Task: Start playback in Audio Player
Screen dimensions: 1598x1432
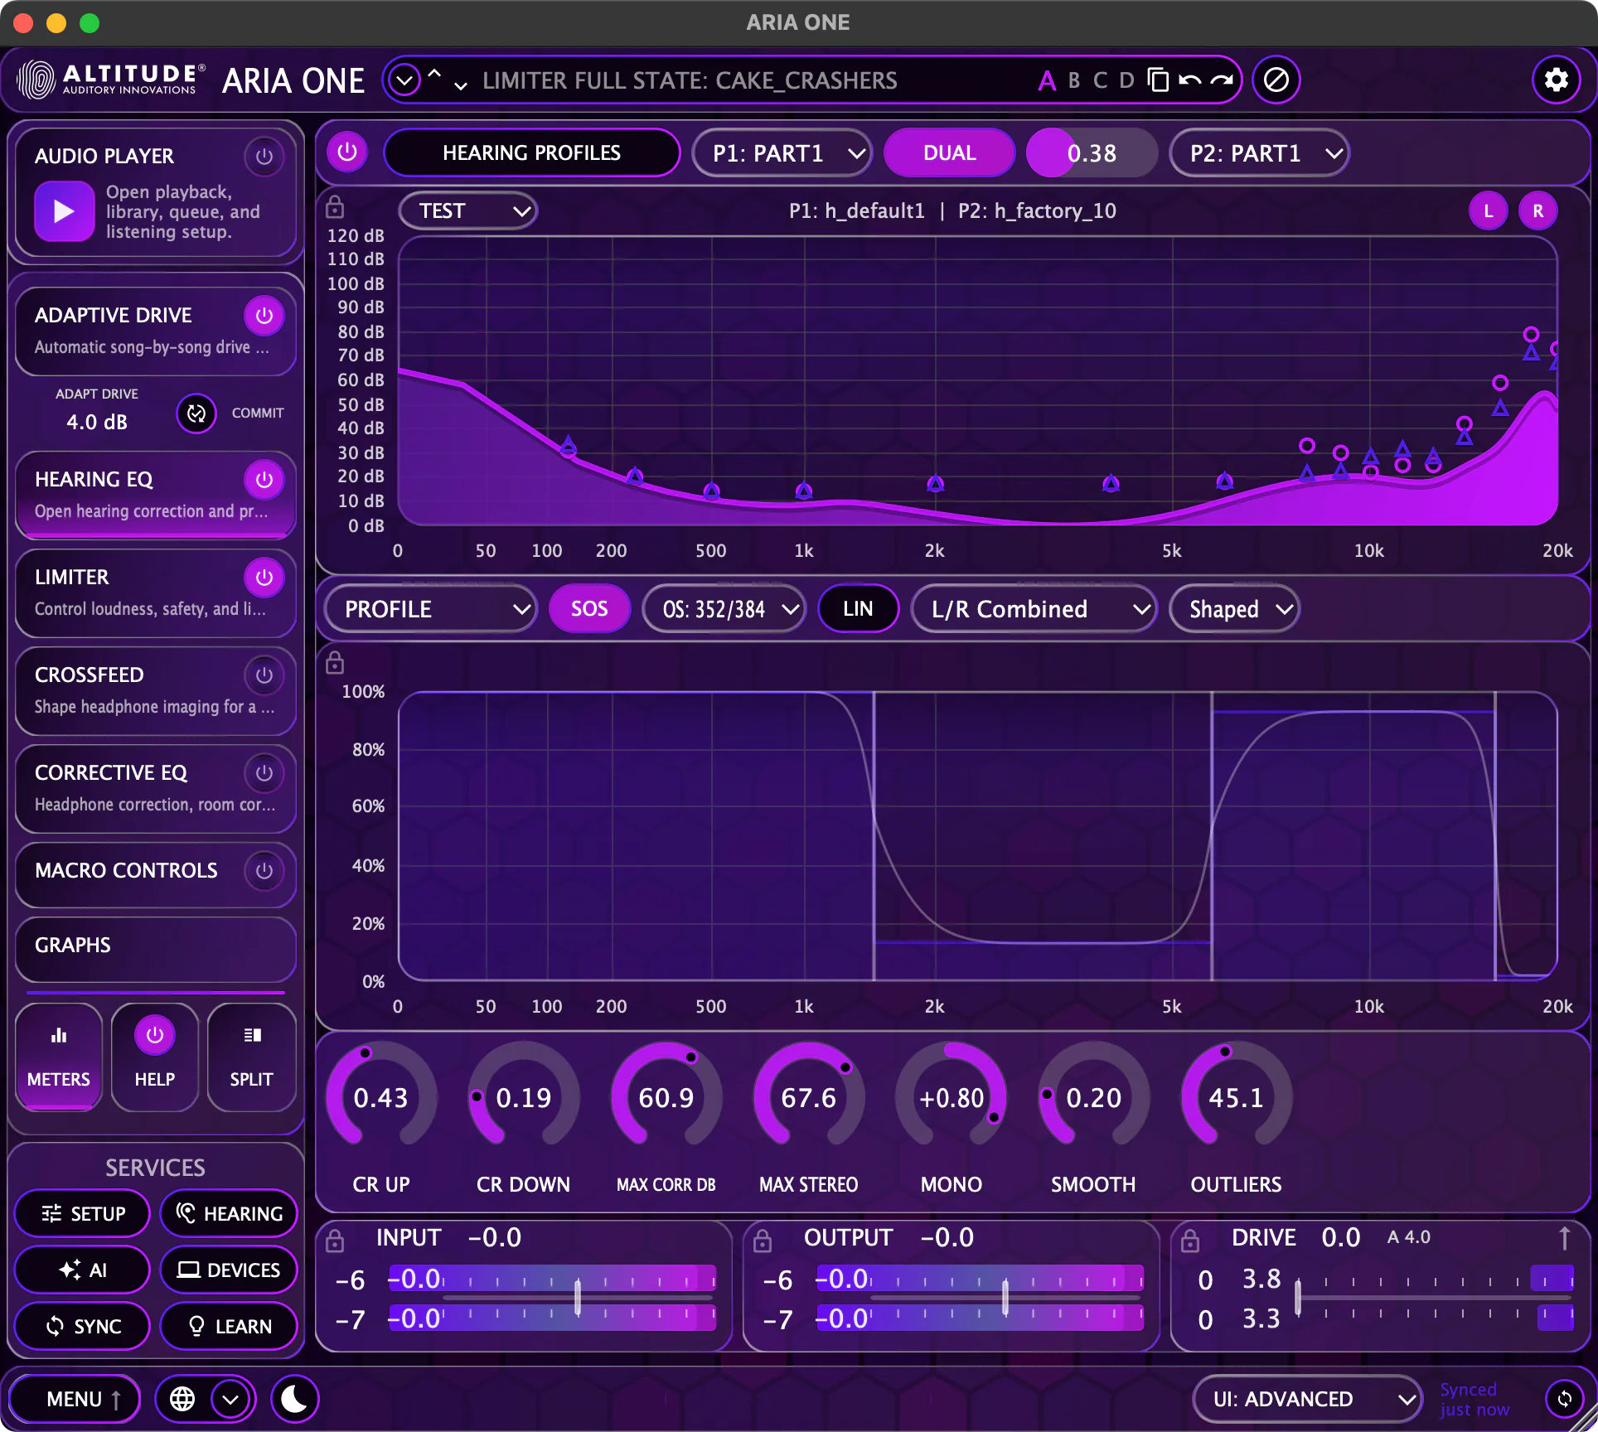Action: 64,212
